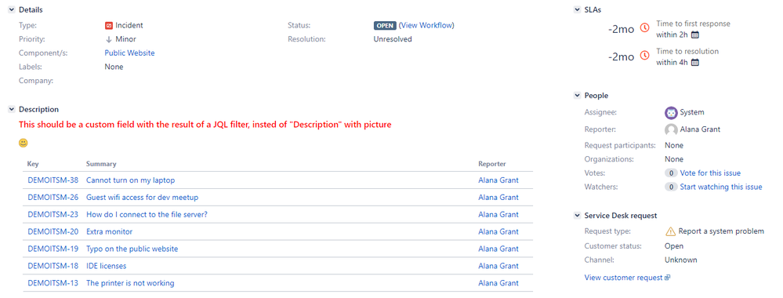Click the clock icon for first response SLA
The image size is (783, 298).
pos(645,28)
